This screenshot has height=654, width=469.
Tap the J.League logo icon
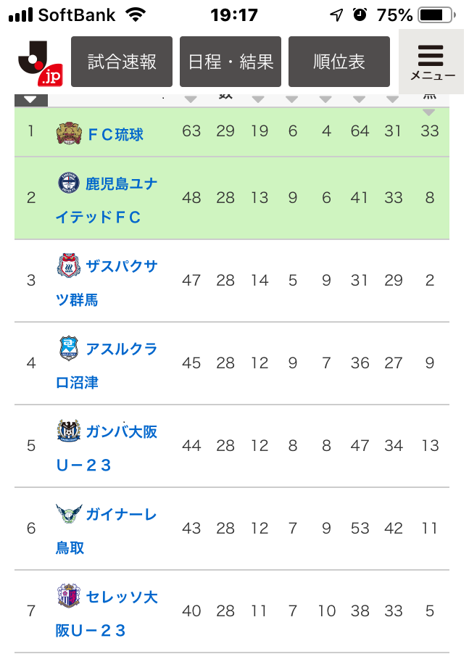click(x=34, y=62)
